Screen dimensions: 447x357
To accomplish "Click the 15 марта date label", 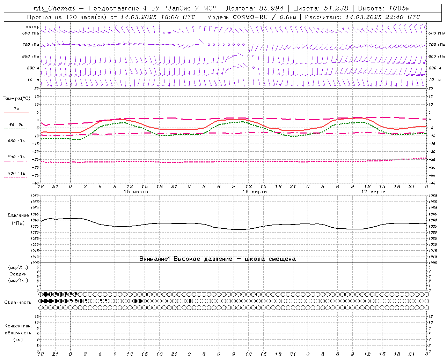I will tap(136, 192).
